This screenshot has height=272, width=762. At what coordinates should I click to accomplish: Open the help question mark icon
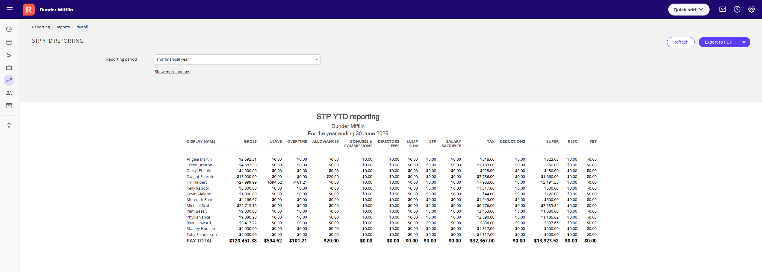(x=737, y=9)
